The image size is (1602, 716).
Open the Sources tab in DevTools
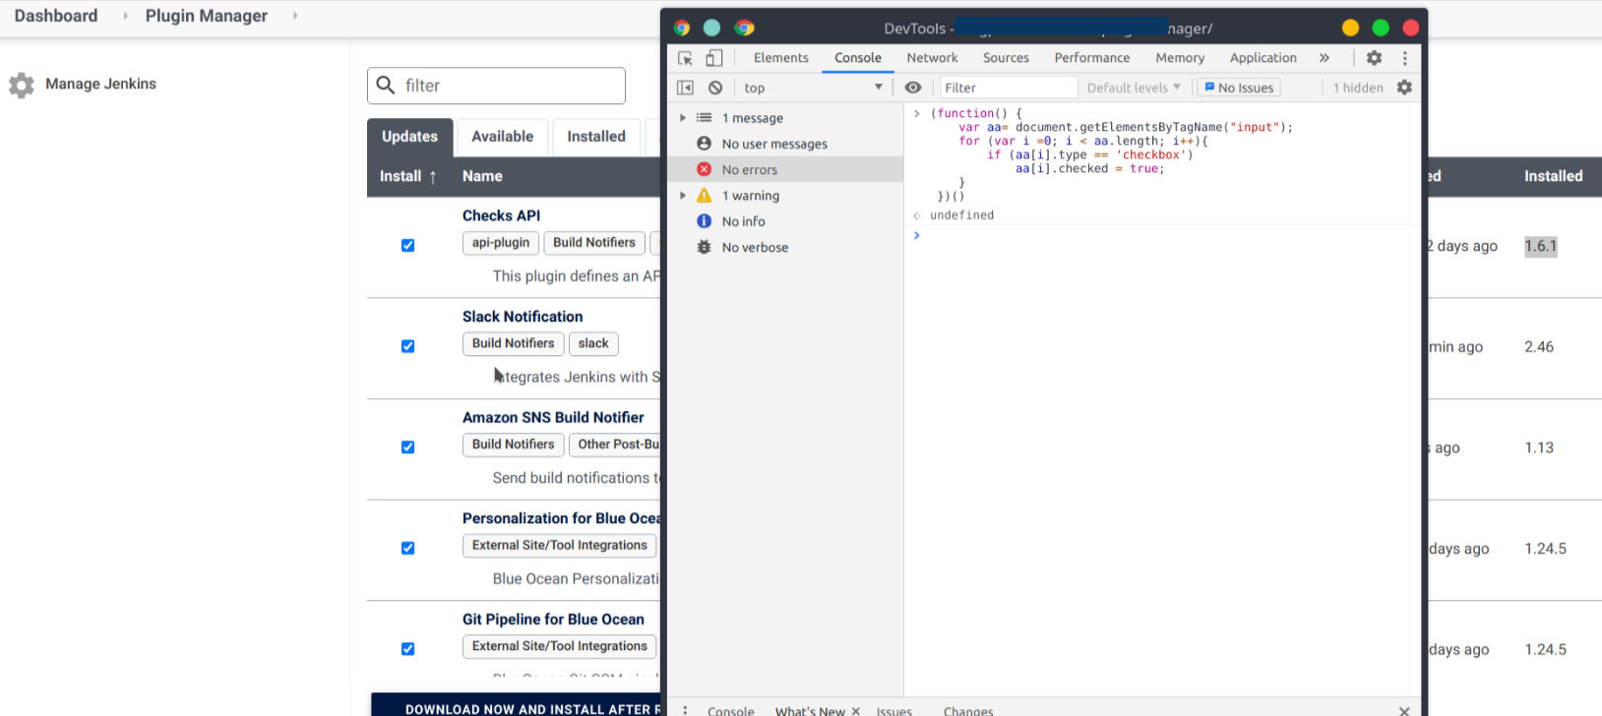pyautogui.click(x=1006, y=58)
